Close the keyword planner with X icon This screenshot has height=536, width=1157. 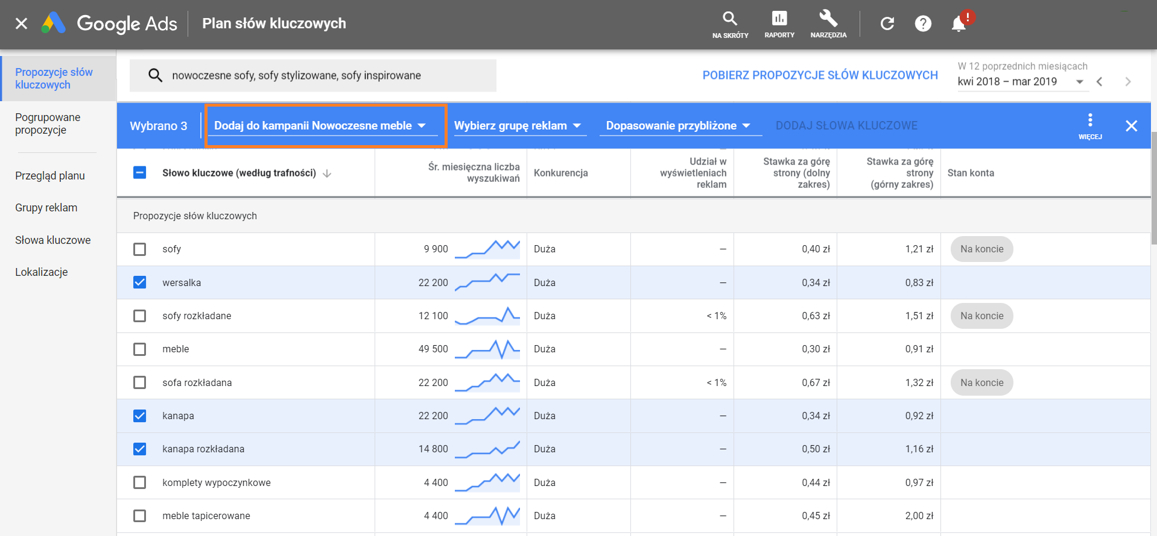(21, 23)
